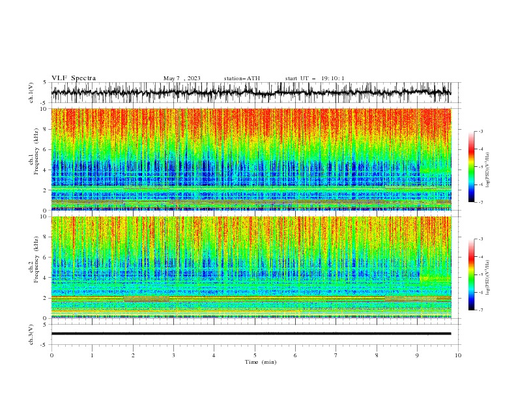This screenshot has width=516, height=399.
Task: Click the upper color scale bar
Action: pyautogui.click(x=471, y=166)
